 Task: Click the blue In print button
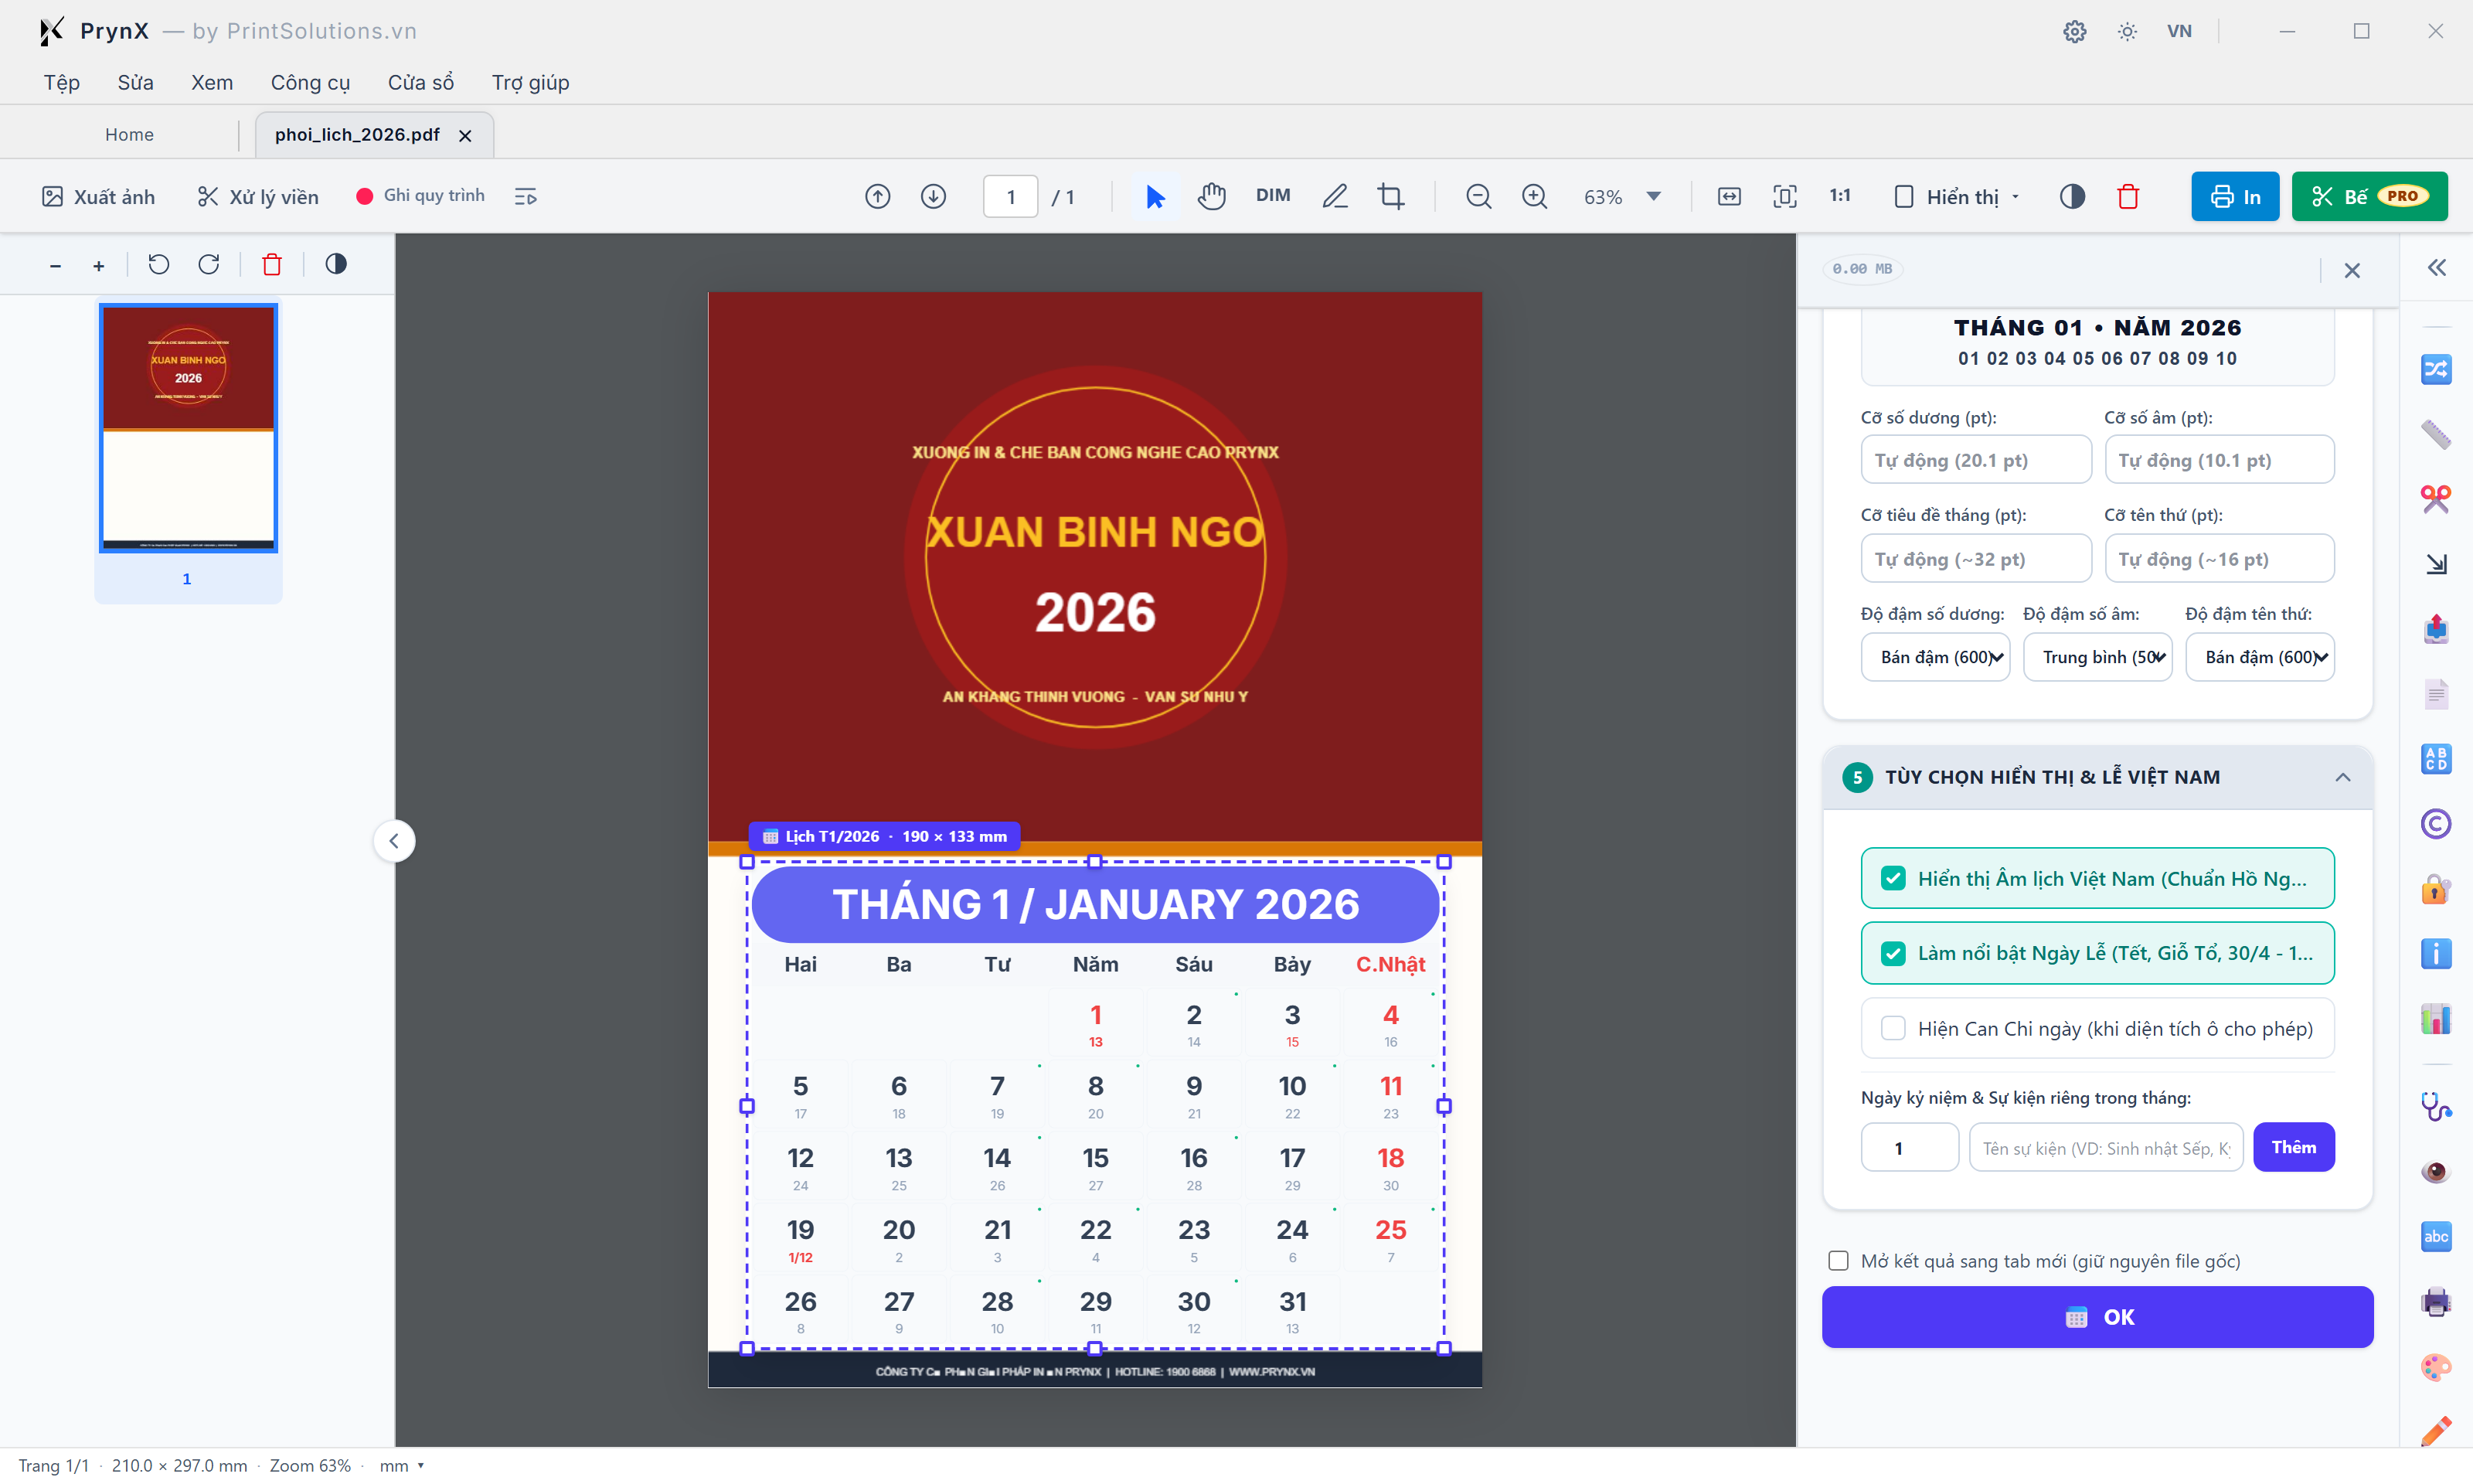tap(2234, 196)
